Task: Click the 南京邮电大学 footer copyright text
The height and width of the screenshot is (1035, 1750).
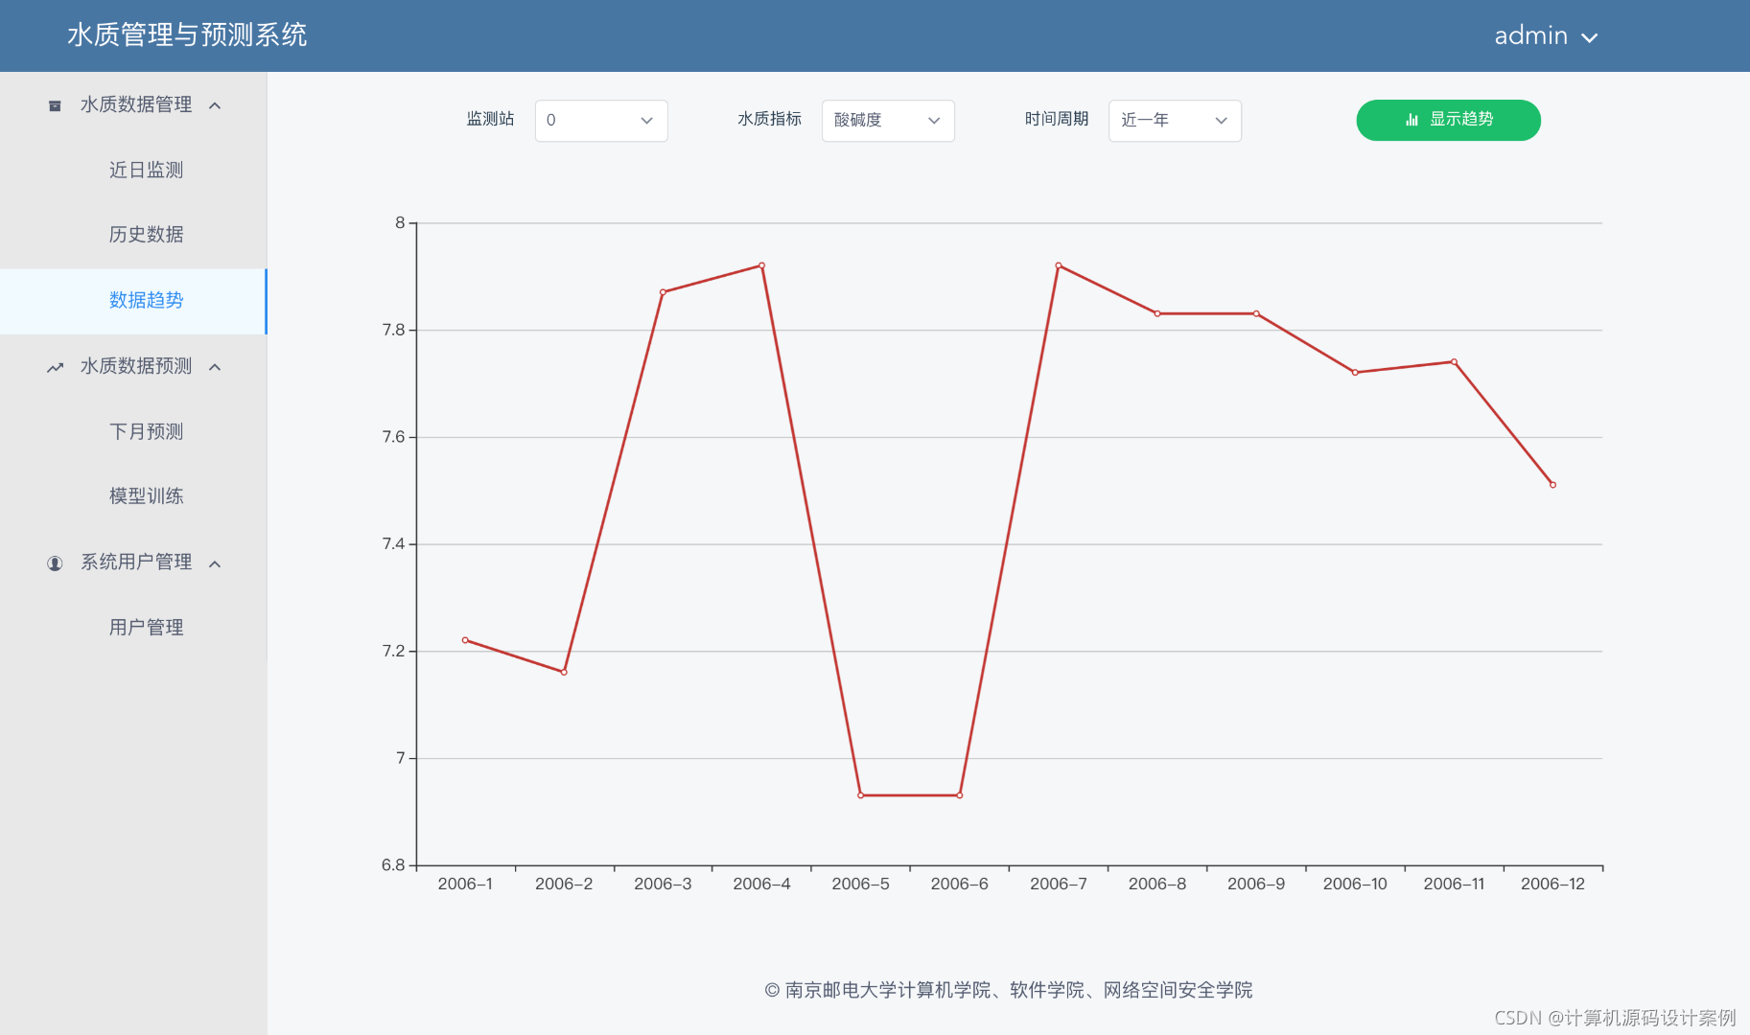Action: coord(1009,990)
